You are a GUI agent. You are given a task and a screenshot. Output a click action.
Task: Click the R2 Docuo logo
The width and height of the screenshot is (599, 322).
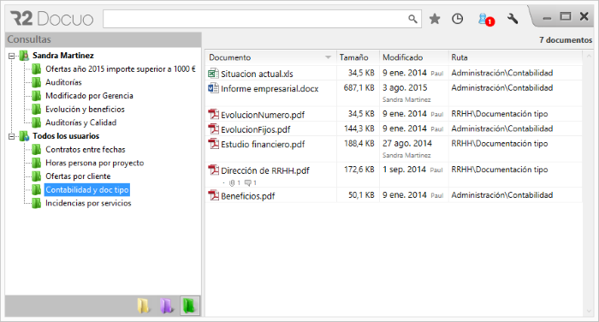(51, 18)
